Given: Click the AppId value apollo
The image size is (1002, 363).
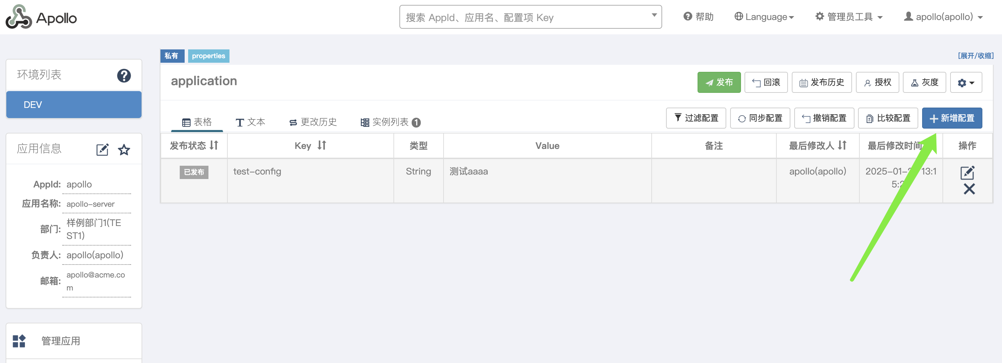Looking at the screenshot, I should pos(79,184).
